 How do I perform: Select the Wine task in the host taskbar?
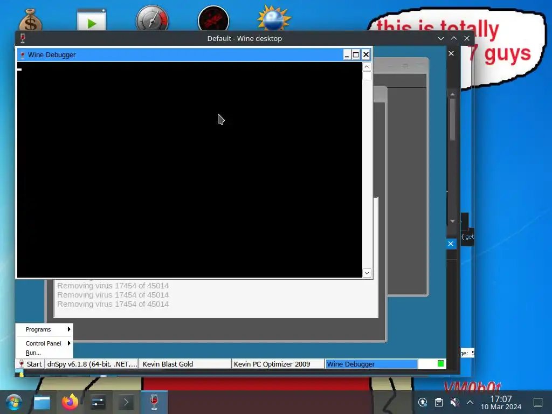(x=154, y=402)
